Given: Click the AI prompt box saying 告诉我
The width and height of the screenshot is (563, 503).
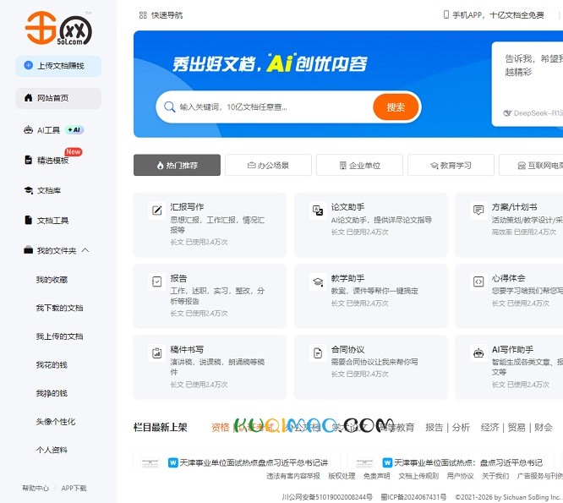Looking at the screenshot, I should click(x=527, y=84).
